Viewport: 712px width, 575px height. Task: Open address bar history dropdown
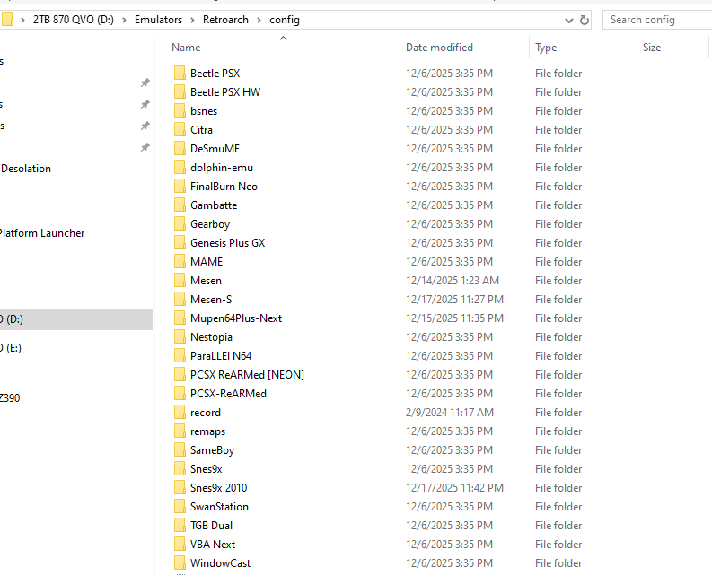(x=569, y=20)
